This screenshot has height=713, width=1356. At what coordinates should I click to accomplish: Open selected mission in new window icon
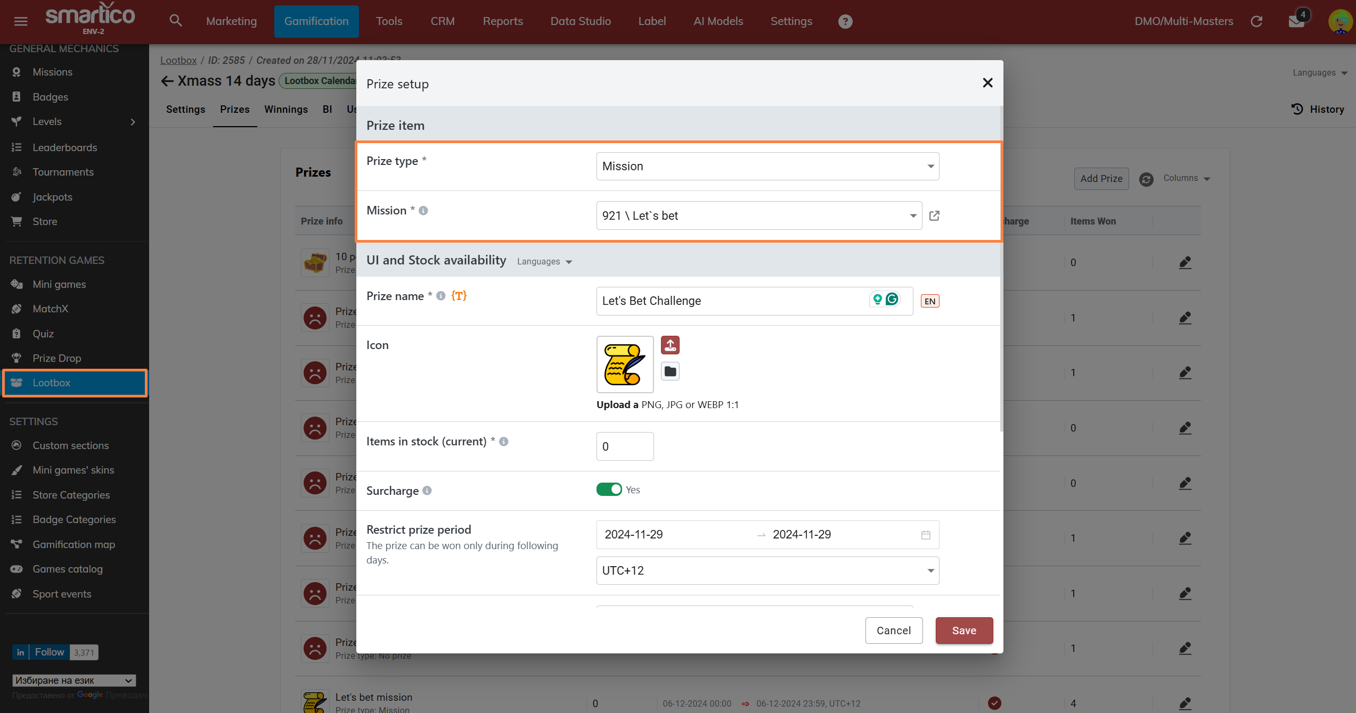click(934, 215)
